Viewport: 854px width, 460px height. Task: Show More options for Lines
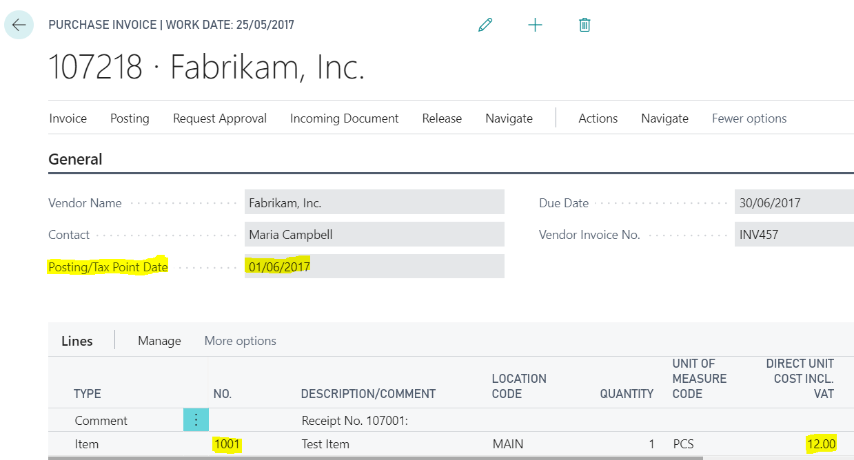pos(240,341)
